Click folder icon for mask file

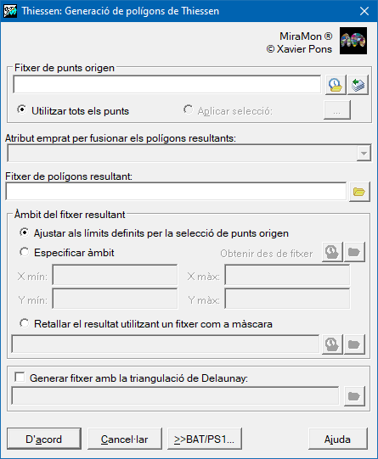(x=354, y=344)
